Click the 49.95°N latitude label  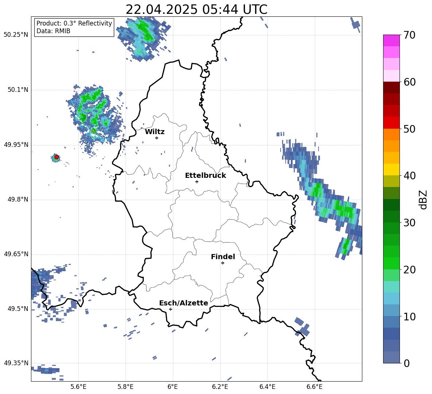pyautogui.click(x=16, y=145)
